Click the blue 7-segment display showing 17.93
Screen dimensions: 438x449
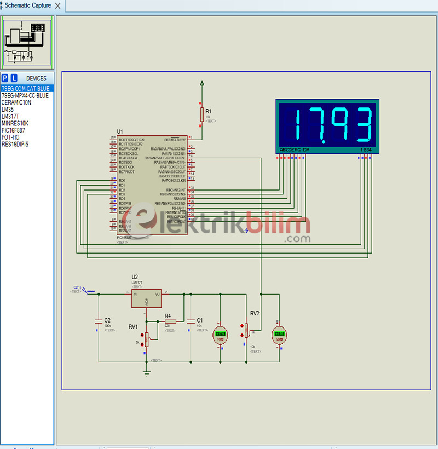coord(327,125)
